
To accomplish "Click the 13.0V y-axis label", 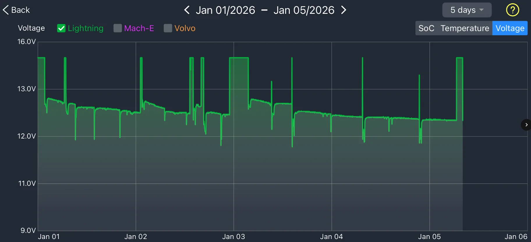I will click(x=26, y=89).
